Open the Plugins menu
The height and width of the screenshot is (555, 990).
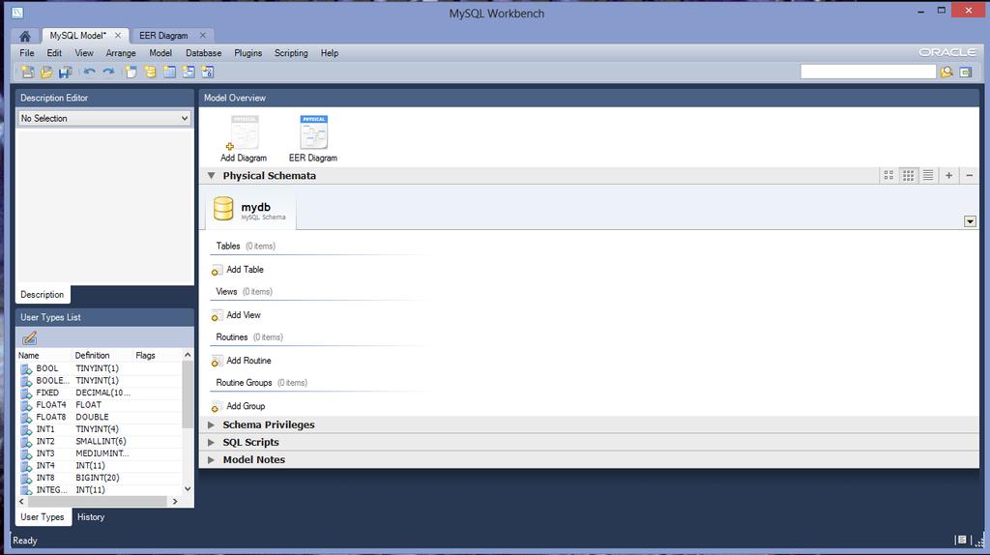[248, 53]
